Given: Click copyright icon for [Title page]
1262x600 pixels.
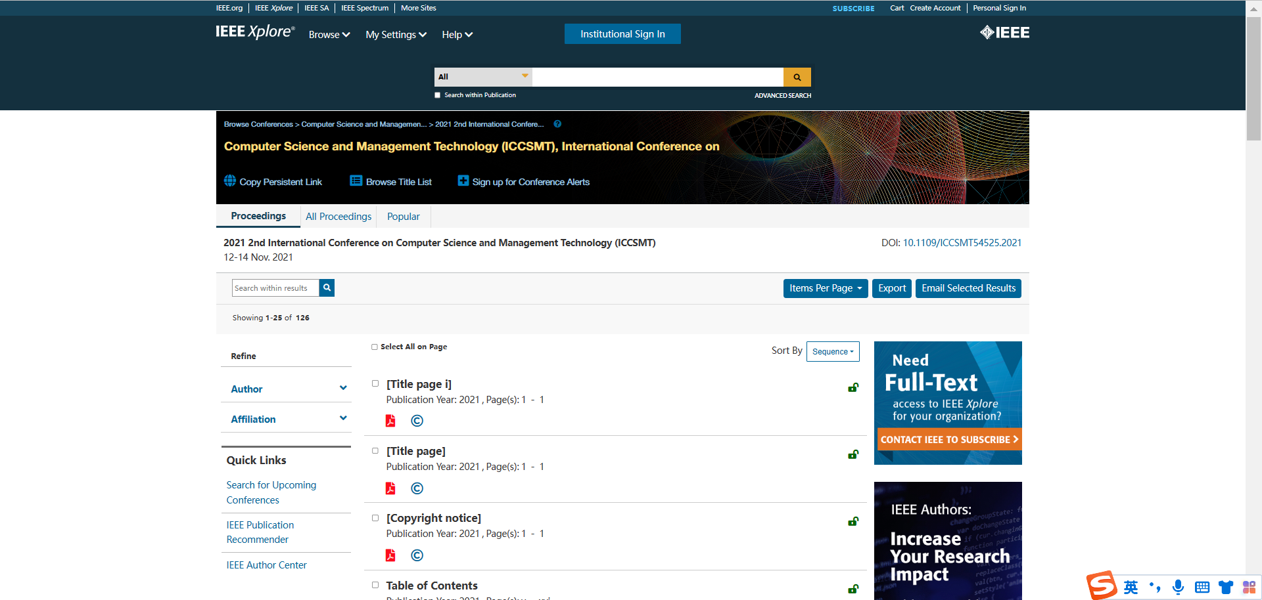Looking at the screenshot, I should coord(417,488).
